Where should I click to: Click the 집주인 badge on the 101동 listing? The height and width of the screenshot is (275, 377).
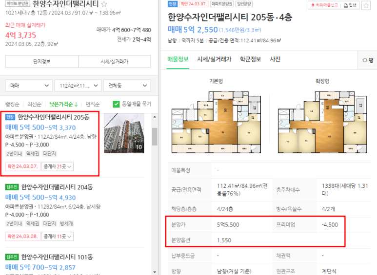coord(12,257)
